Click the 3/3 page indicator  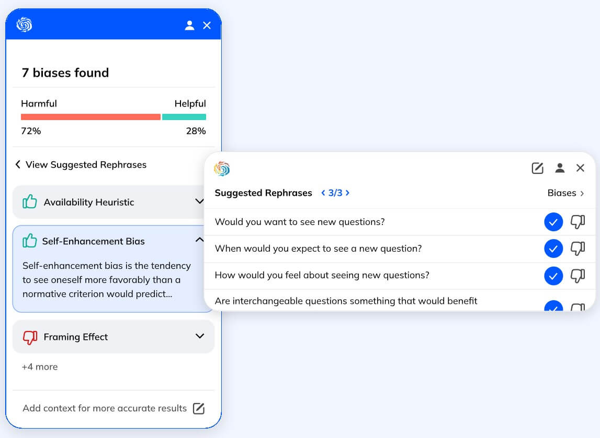pos(335,193)
